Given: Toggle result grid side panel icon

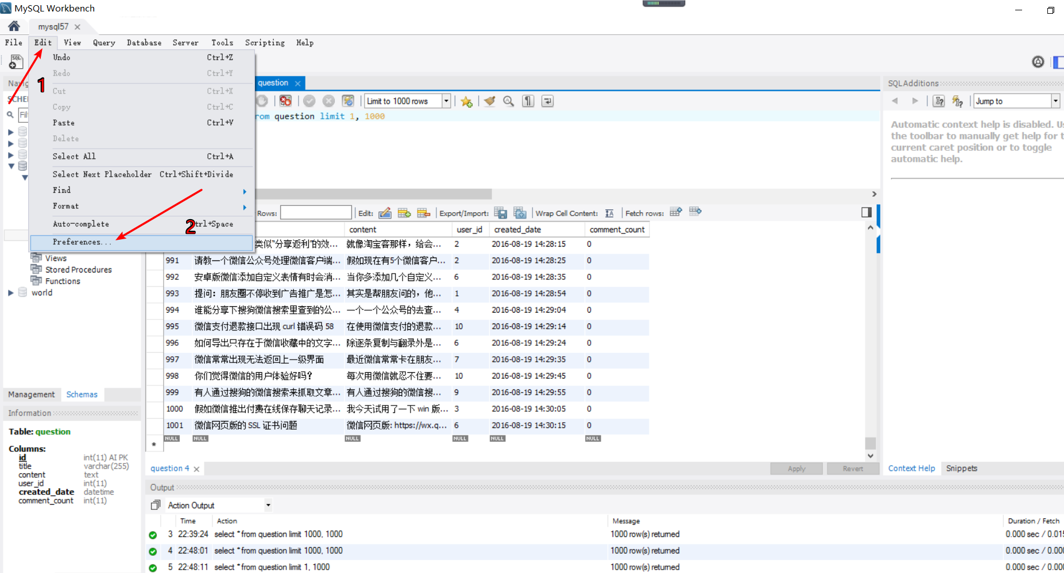Looking at the screenshot, I should point(866,212).
